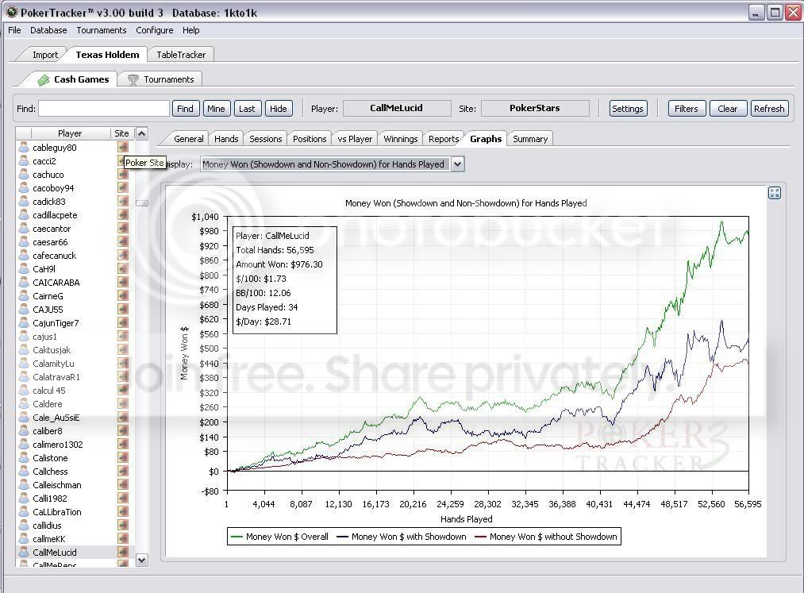Open the General stats tab
Screen dimensions: 804x593
[x=188, y=138]
